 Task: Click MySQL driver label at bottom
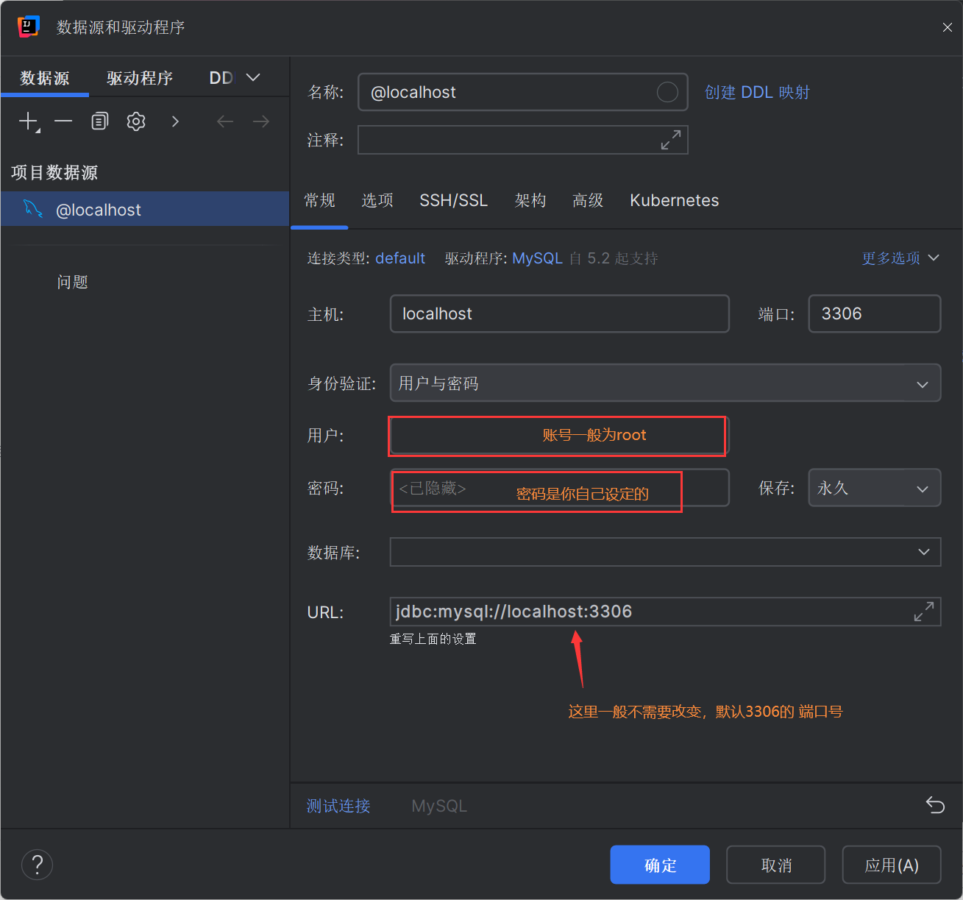coord(439,806)
